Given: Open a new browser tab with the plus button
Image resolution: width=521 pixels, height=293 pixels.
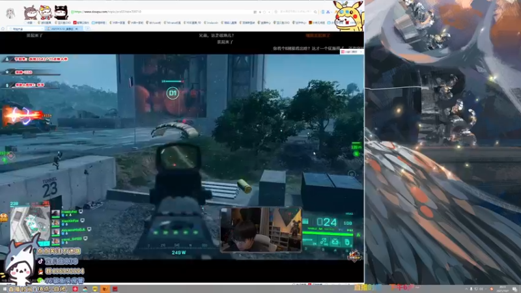Looking at the screenshot, I should pos(88,29).
